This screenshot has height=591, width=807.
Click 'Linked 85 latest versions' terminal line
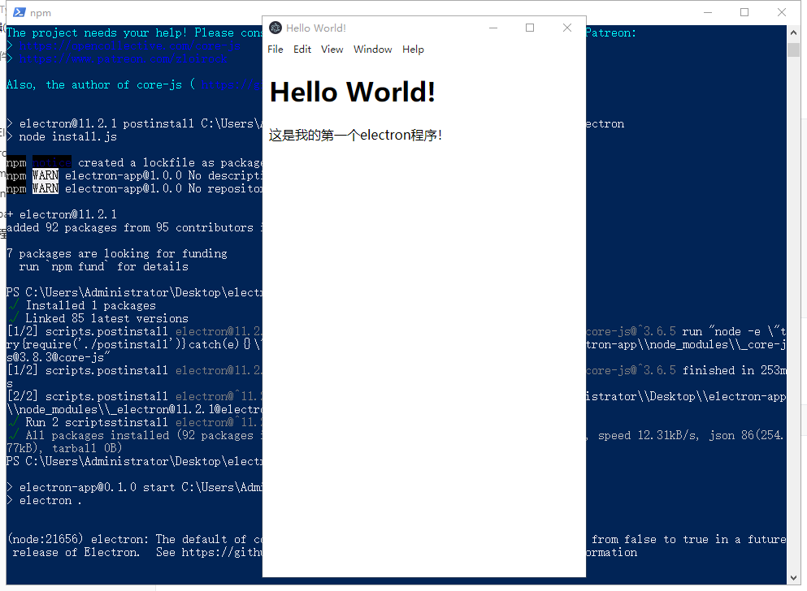point(98,318)
